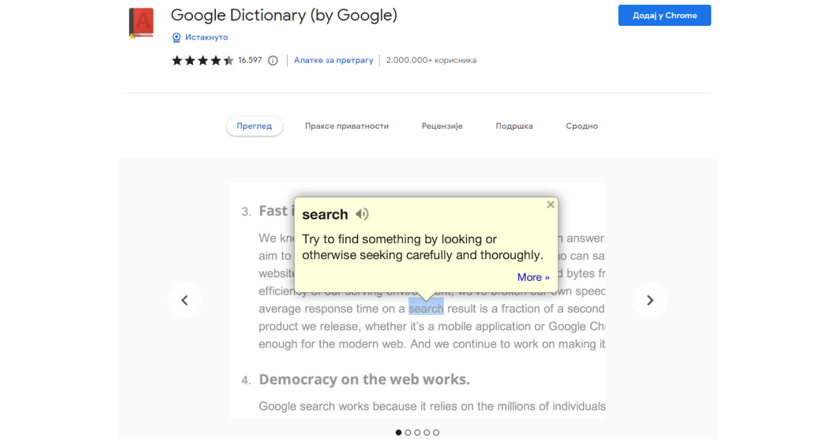Select the second carousel dot
The width and height of the screenshot is (836, 439).
(x=408, y=433)
